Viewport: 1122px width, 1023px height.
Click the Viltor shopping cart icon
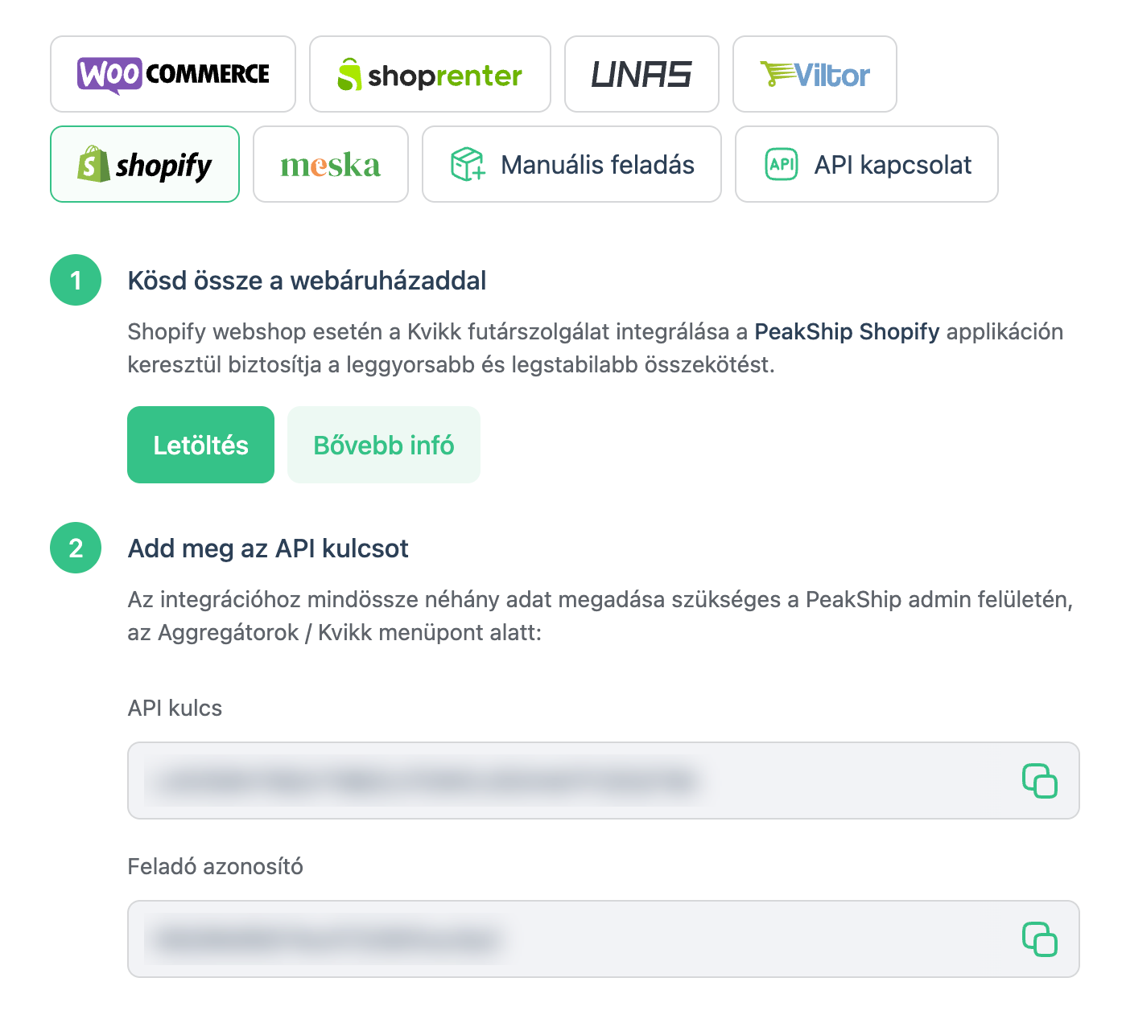click(x=776, y=74)
